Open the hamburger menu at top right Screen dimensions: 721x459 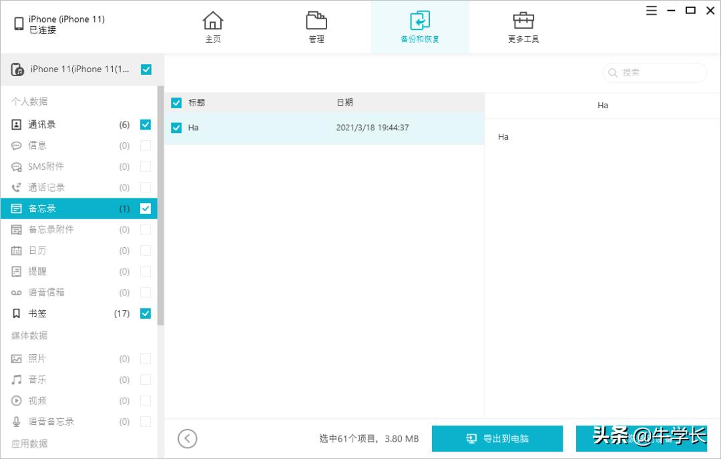pos(651,10)
